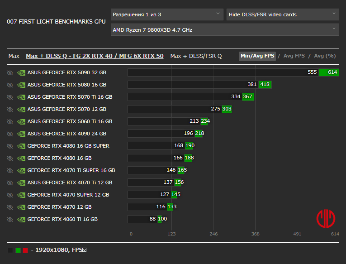Click NVIDIA logo next to RTX 4060 Ti 16 GB
Image resolution: width=346 pixels, height=264 pixels.
coord(21,219)
